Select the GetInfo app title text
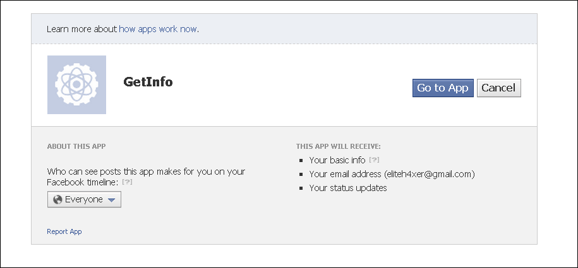The image size is (578, 268). 148,82
